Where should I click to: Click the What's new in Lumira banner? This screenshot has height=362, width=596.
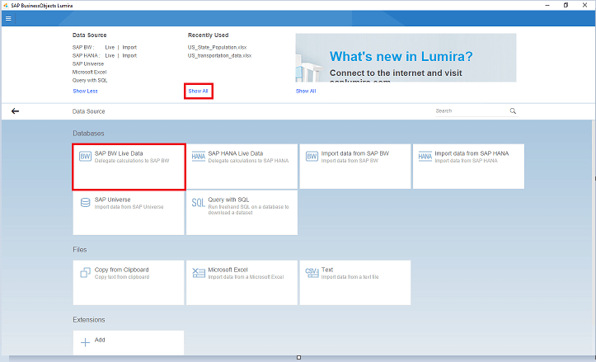(406, 58)
